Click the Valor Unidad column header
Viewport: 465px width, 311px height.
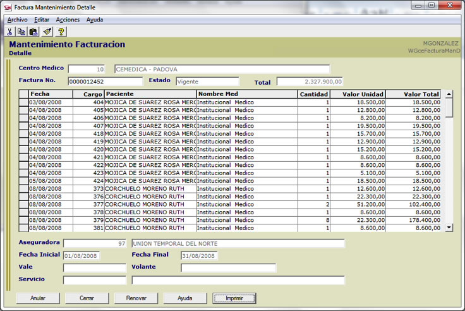[358, 94]
